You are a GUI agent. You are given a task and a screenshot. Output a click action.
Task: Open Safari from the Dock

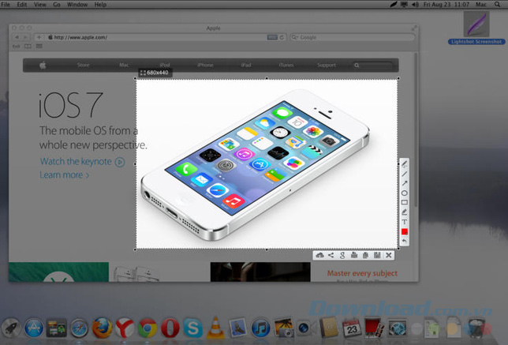coord(80,328)
